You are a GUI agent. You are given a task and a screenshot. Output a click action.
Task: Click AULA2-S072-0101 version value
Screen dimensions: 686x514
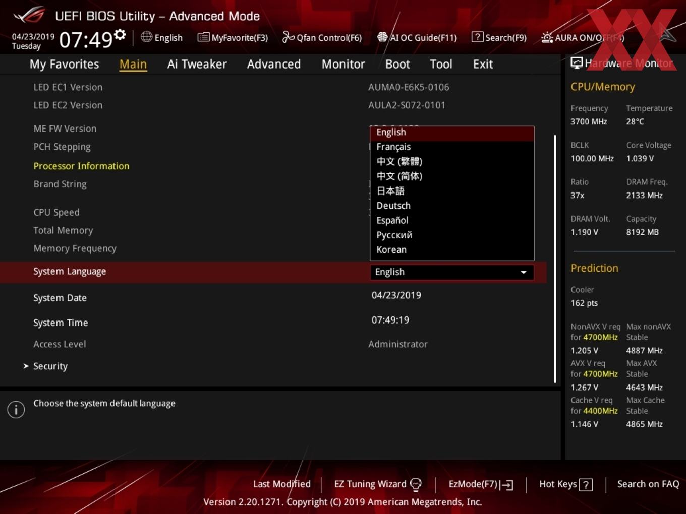[407, 105]
